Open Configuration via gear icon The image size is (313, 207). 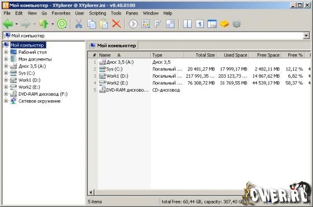(x=236, y=24)
